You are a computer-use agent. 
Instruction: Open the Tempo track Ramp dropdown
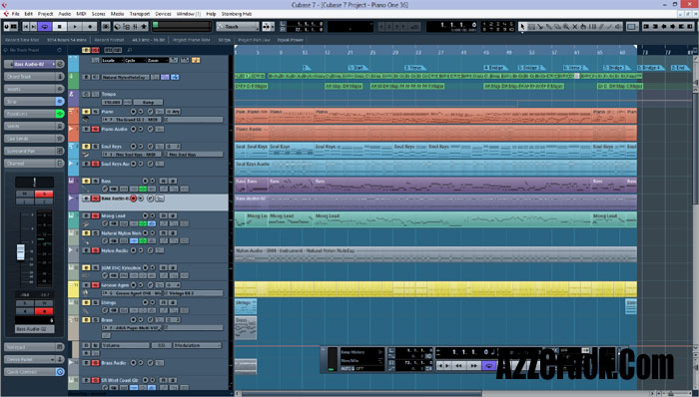pyautogui.click(x=148, y=102)
